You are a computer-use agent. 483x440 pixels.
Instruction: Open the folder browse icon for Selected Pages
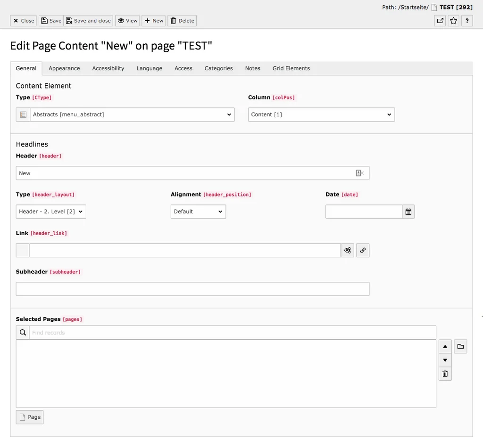(460, 346)
